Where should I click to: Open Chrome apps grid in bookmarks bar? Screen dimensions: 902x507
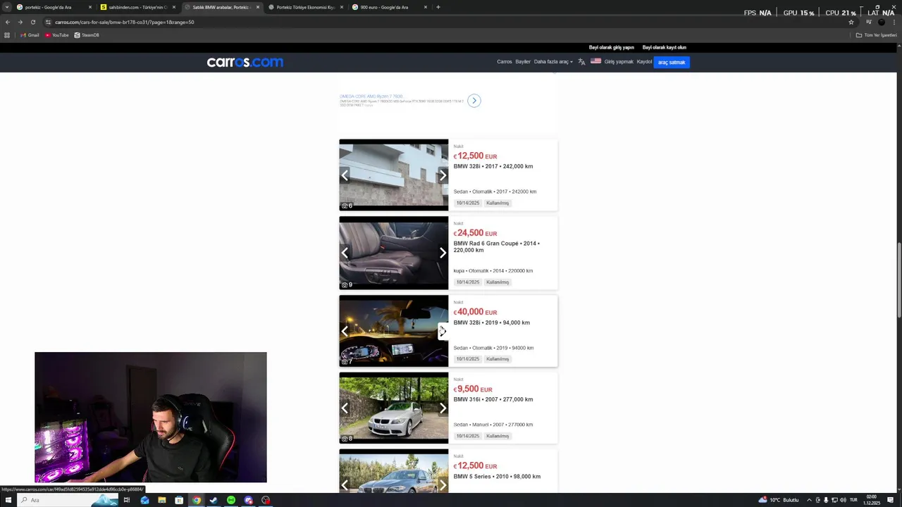(x=7, y=35)
